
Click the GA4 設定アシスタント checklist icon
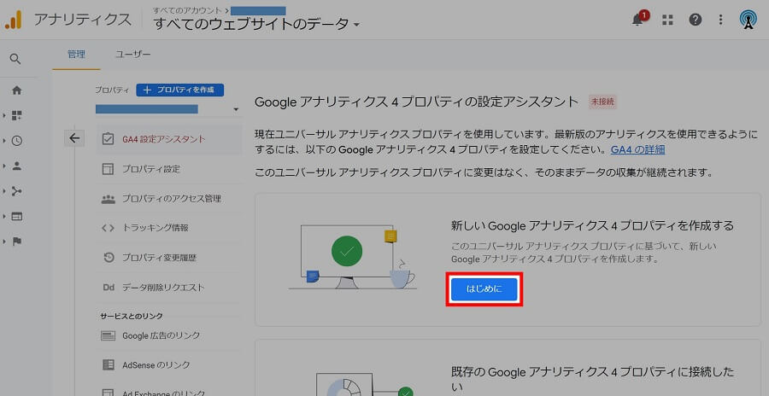point(108,139)
